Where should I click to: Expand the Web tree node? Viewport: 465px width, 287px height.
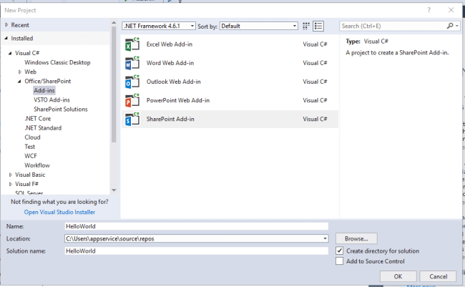click(20, 72)
